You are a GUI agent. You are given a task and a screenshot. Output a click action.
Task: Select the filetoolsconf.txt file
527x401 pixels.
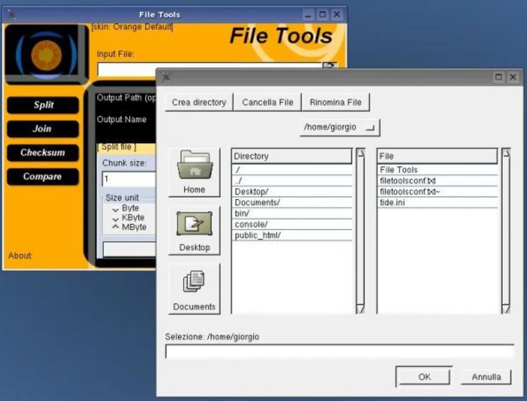pyautogui.click(x=438, y=181)
